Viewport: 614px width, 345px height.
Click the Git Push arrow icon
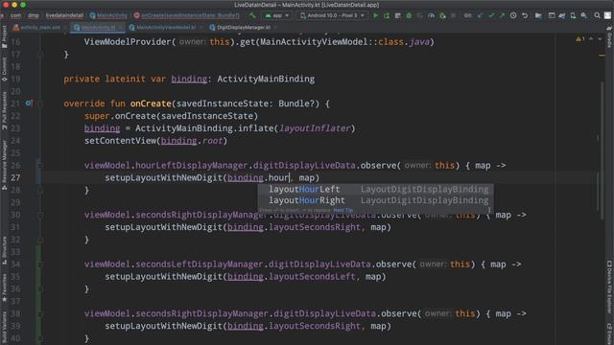502,15
